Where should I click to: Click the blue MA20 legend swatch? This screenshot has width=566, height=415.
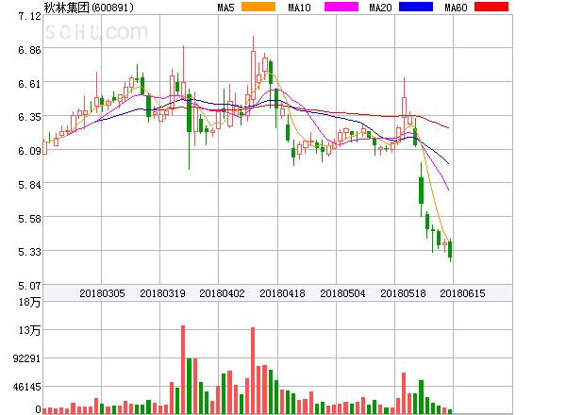[416, 7]
